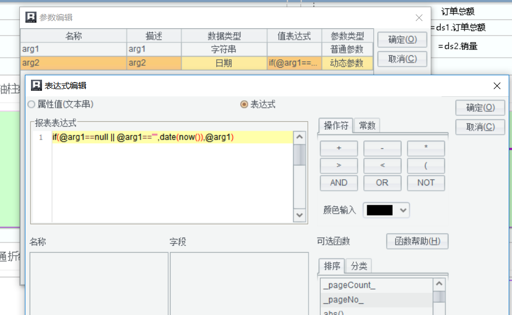Select the 表达式 radio option
Image resolution: width=512 pixels, height=315 pixels.
coord(258,104)
